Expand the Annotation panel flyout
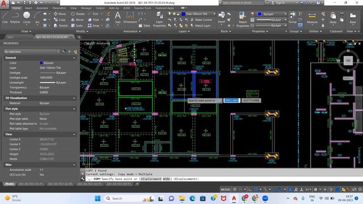Image resolution: width=363 pixels, height=204 pixels. tap(132, 31)
